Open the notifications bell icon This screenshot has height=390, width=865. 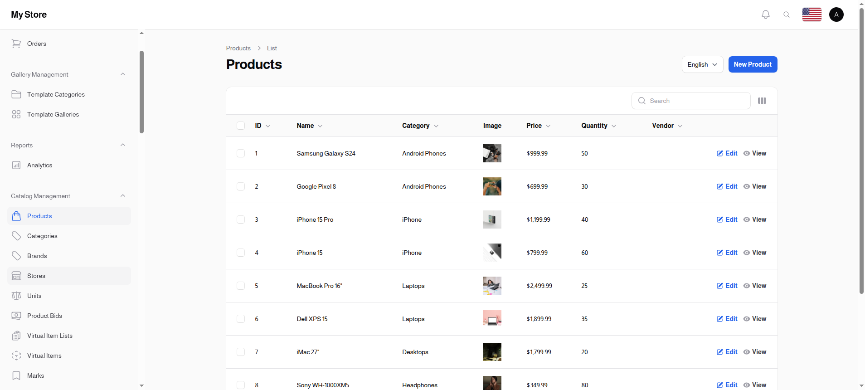[x=766, y=15]
